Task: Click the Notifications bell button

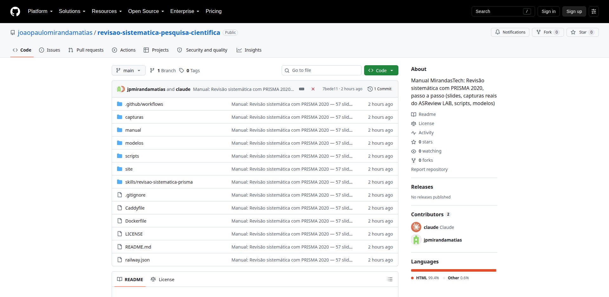Action: (x=510, y=32)
